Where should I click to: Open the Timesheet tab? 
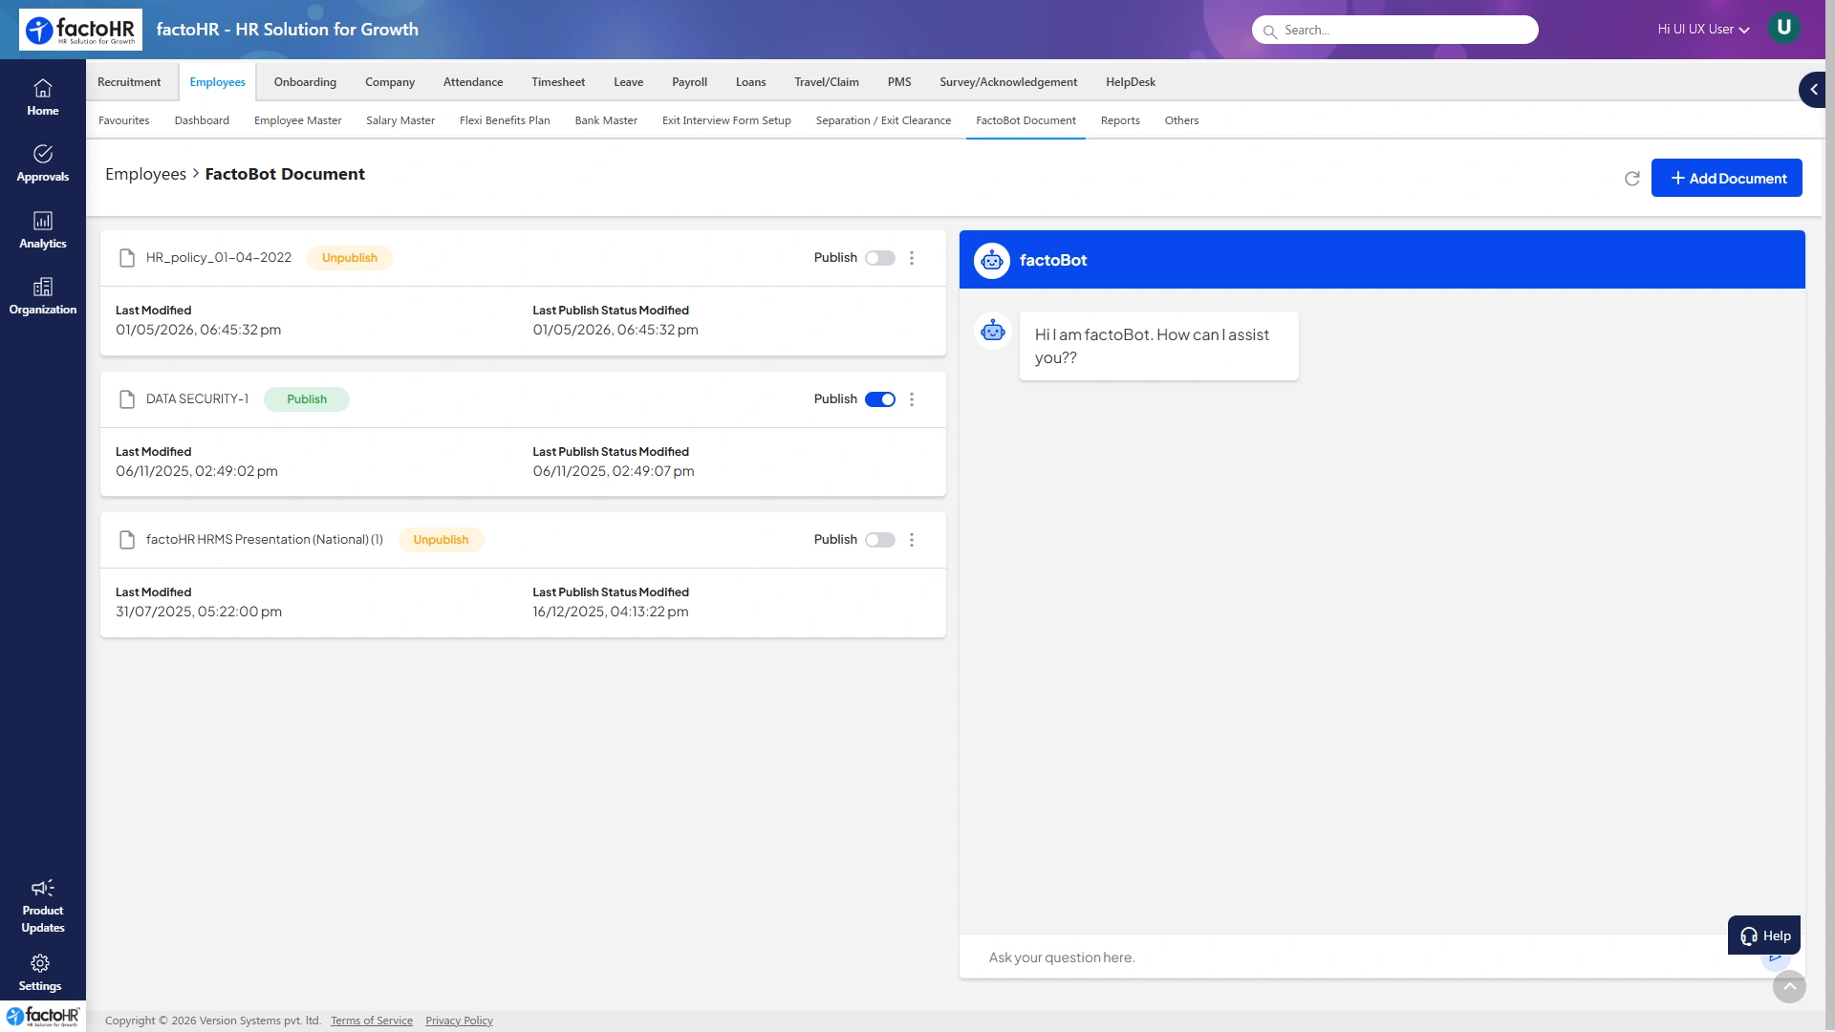558,82
